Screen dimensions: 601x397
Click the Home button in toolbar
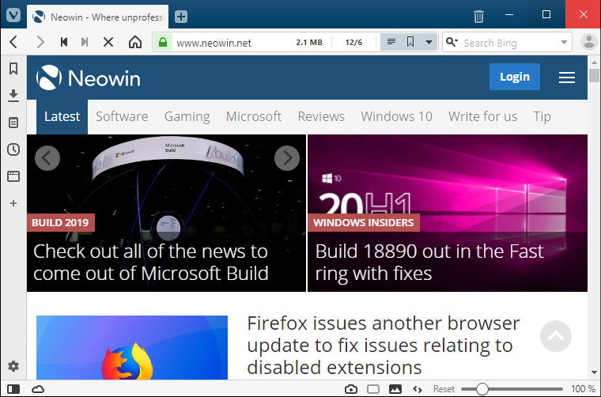point(135,43)
